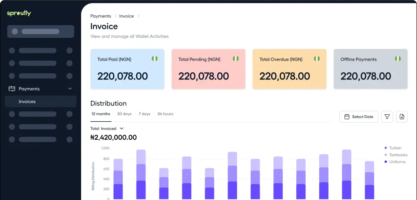Click the Invoice breadcrumb link
The height and width of the screenshot is (200, 417).
point(127,16)
